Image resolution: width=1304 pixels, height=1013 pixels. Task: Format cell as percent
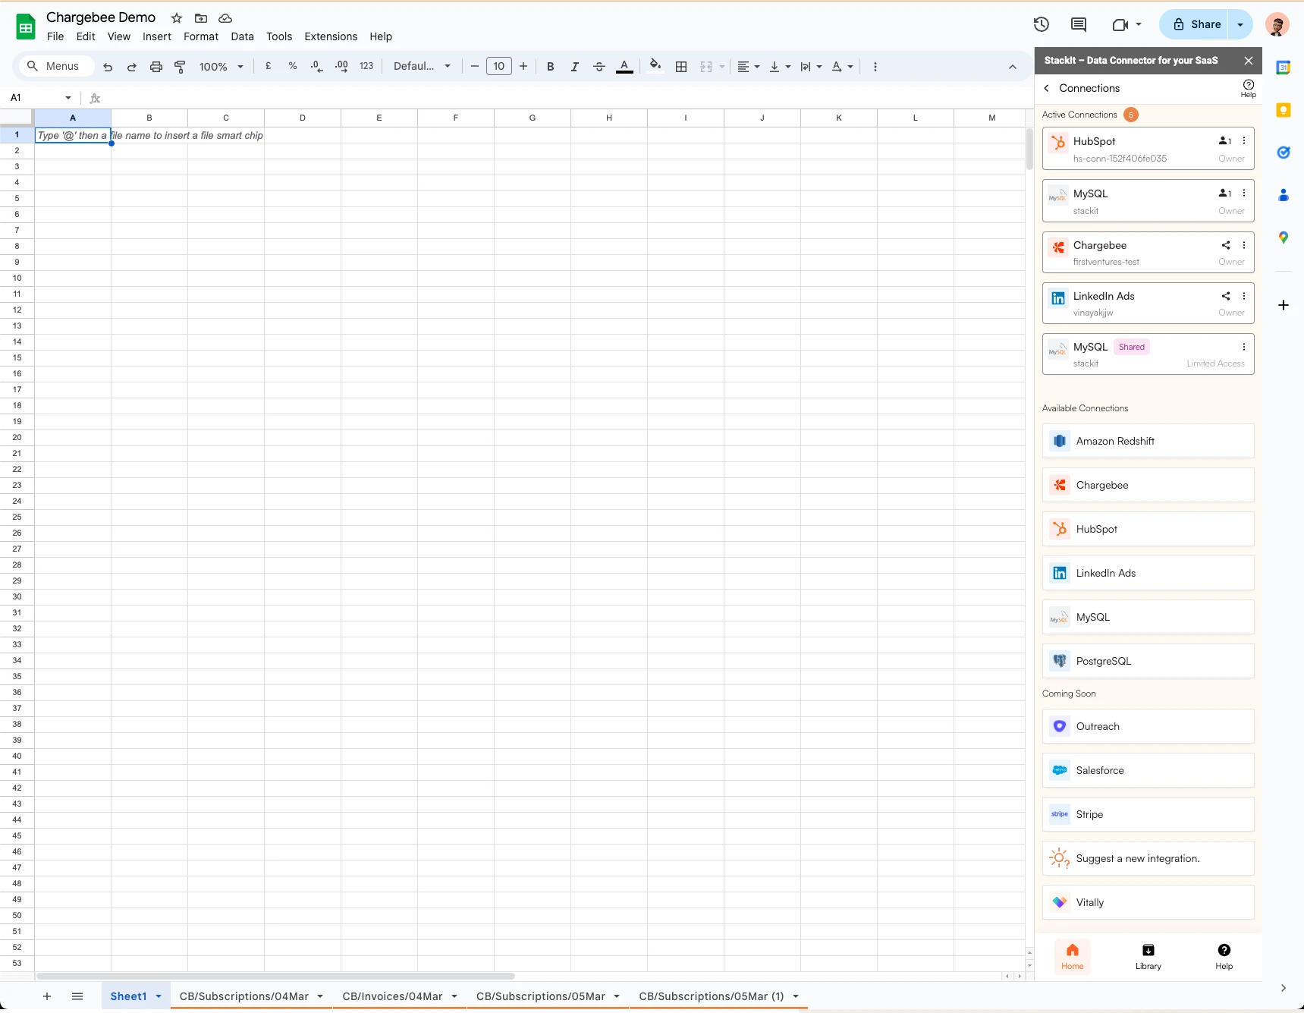coord(293,66)
